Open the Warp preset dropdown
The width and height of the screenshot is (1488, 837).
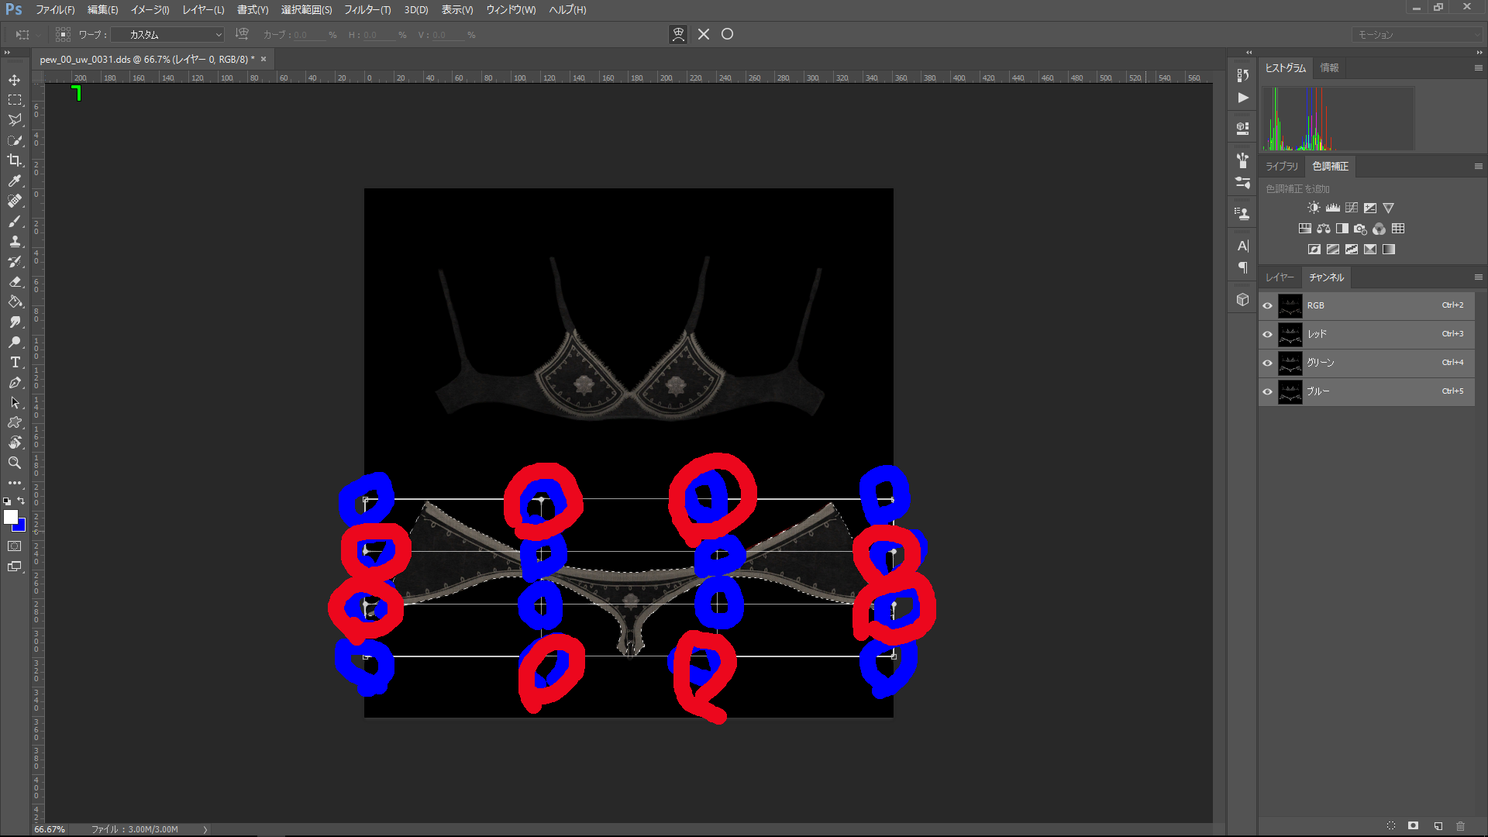click(168, 35)
